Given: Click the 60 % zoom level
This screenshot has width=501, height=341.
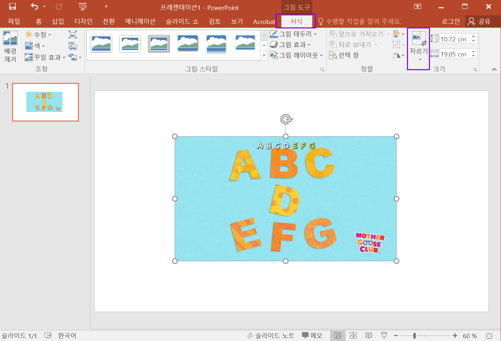Looking at the screenshot, I should tap(470, 336).
